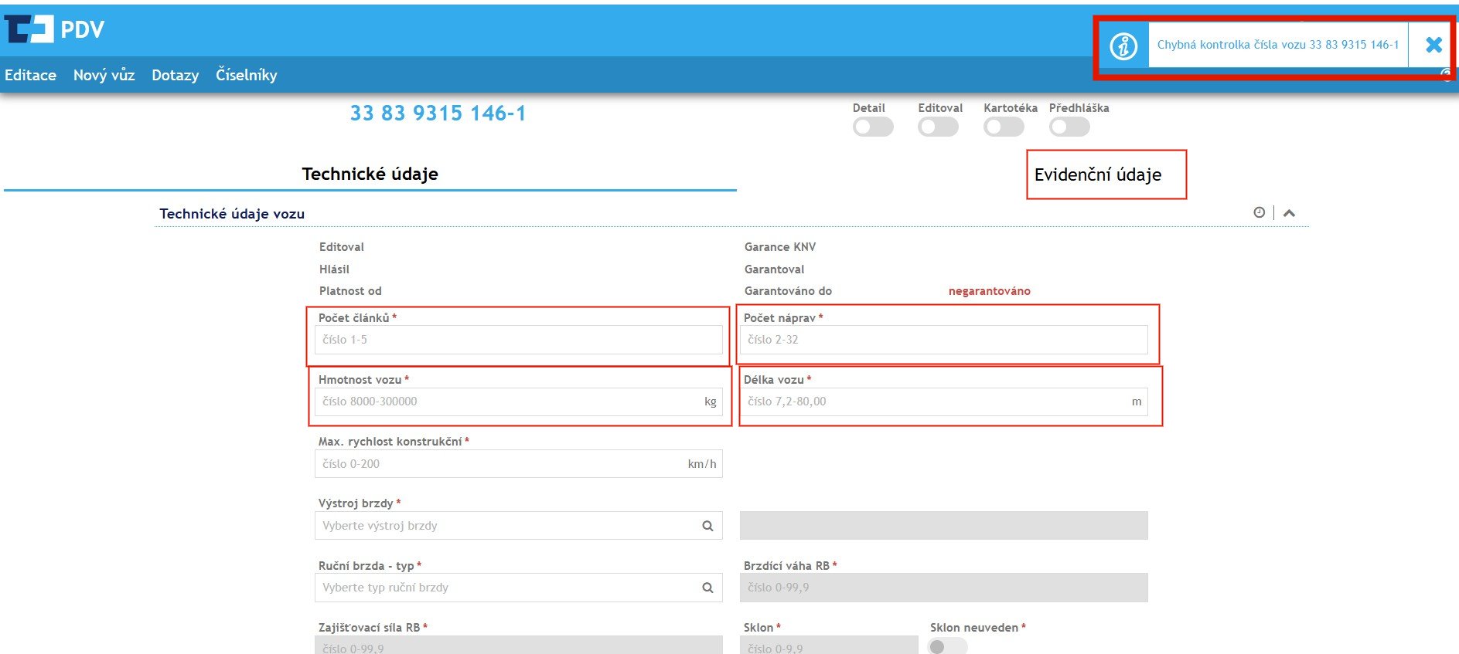
Task: Switch to the Evidenční údaje tab
Action: [x=1097, y=175]
